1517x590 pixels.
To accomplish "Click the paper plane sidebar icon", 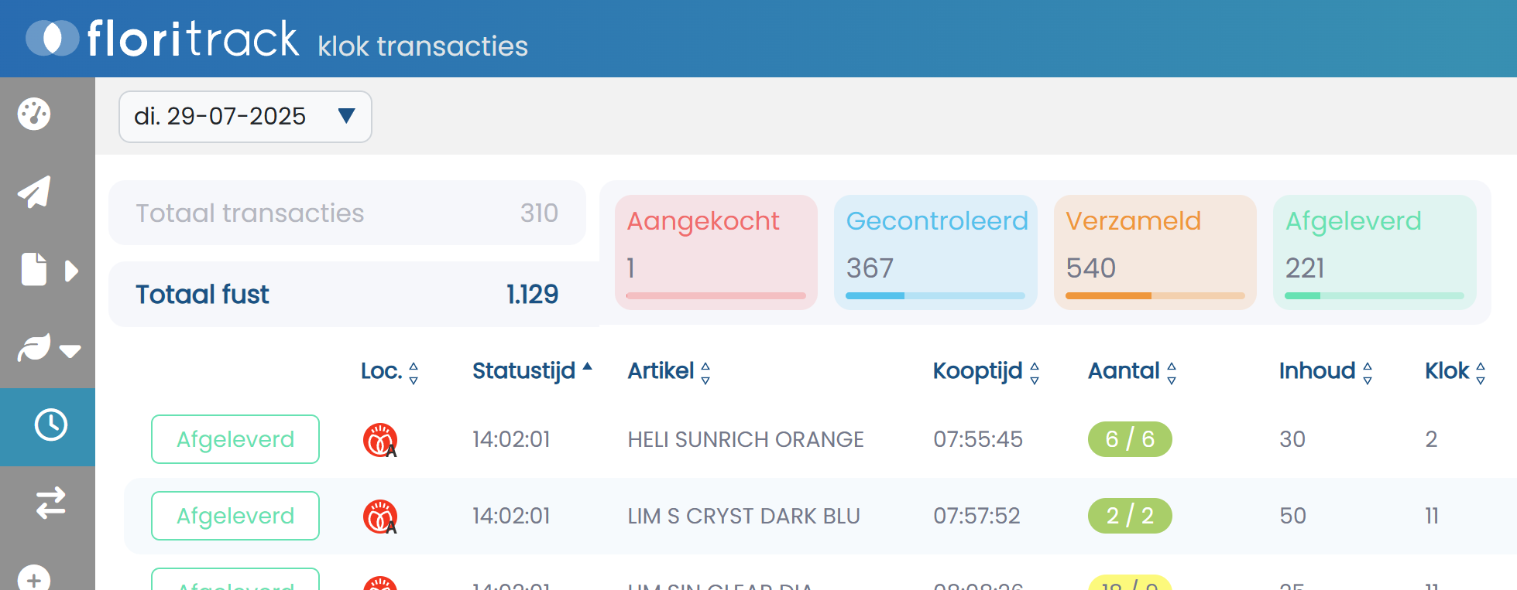I will coord(34,192).
